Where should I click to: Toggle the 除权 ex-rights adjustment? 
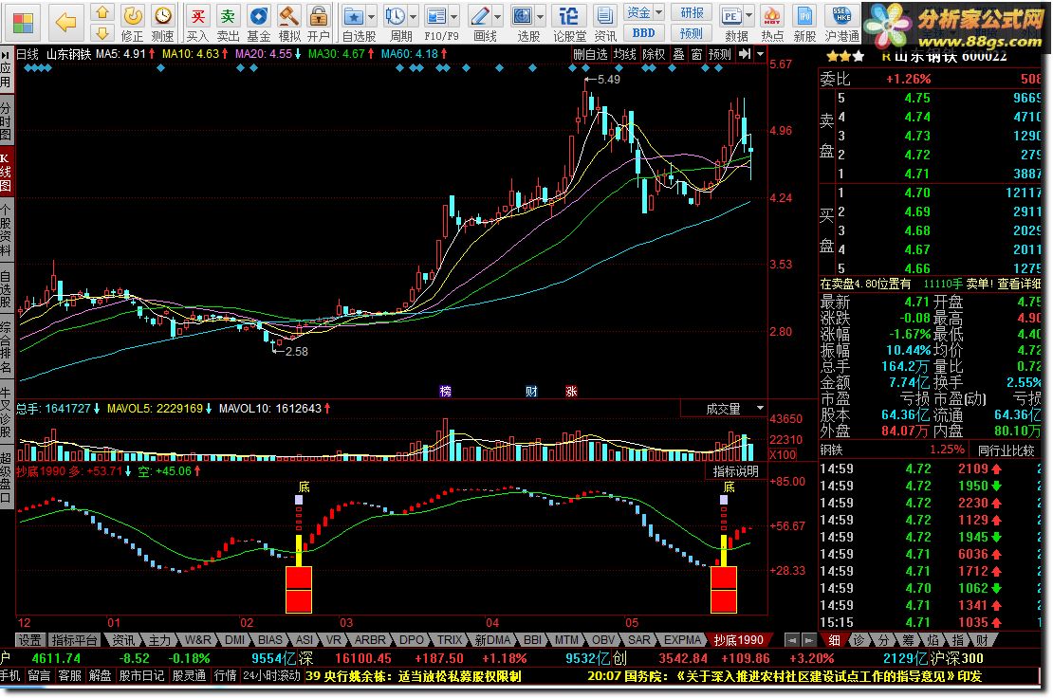tap(654, 54)
